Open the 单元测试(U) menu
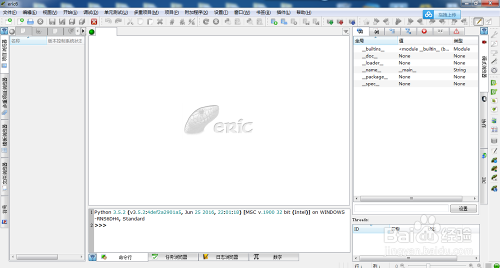500x268 pixels. [x=116, y=12]
